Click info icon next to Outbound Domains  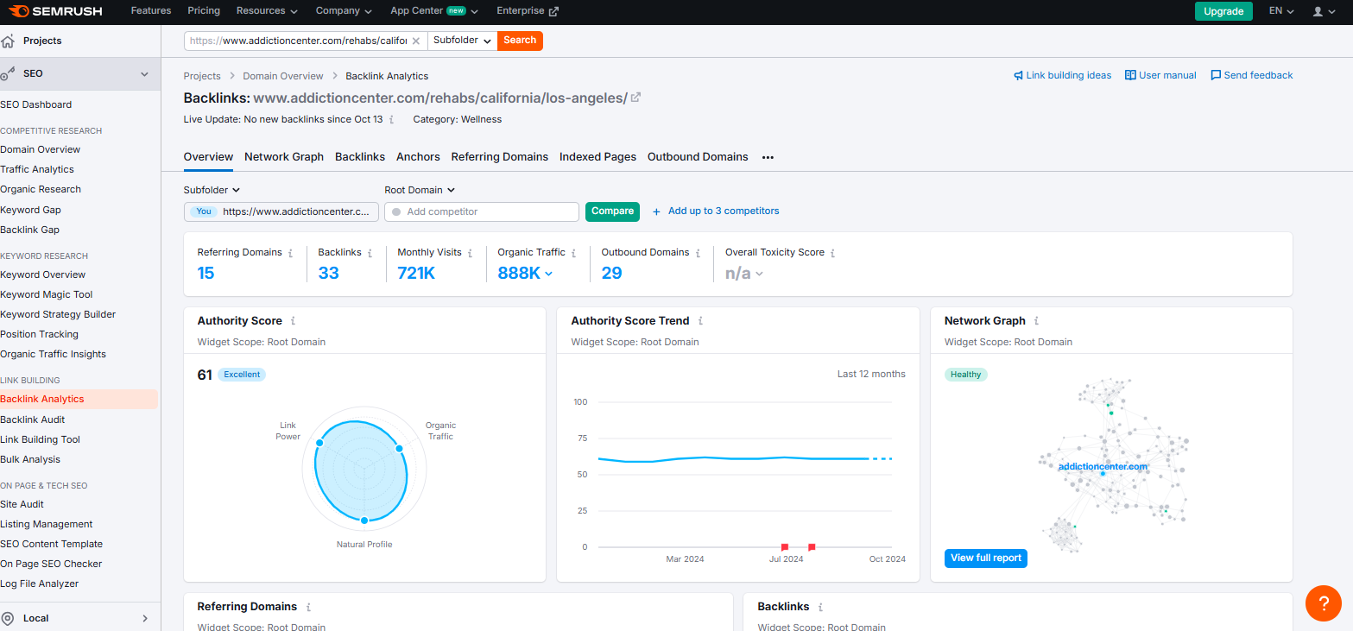tap(698, 253)
